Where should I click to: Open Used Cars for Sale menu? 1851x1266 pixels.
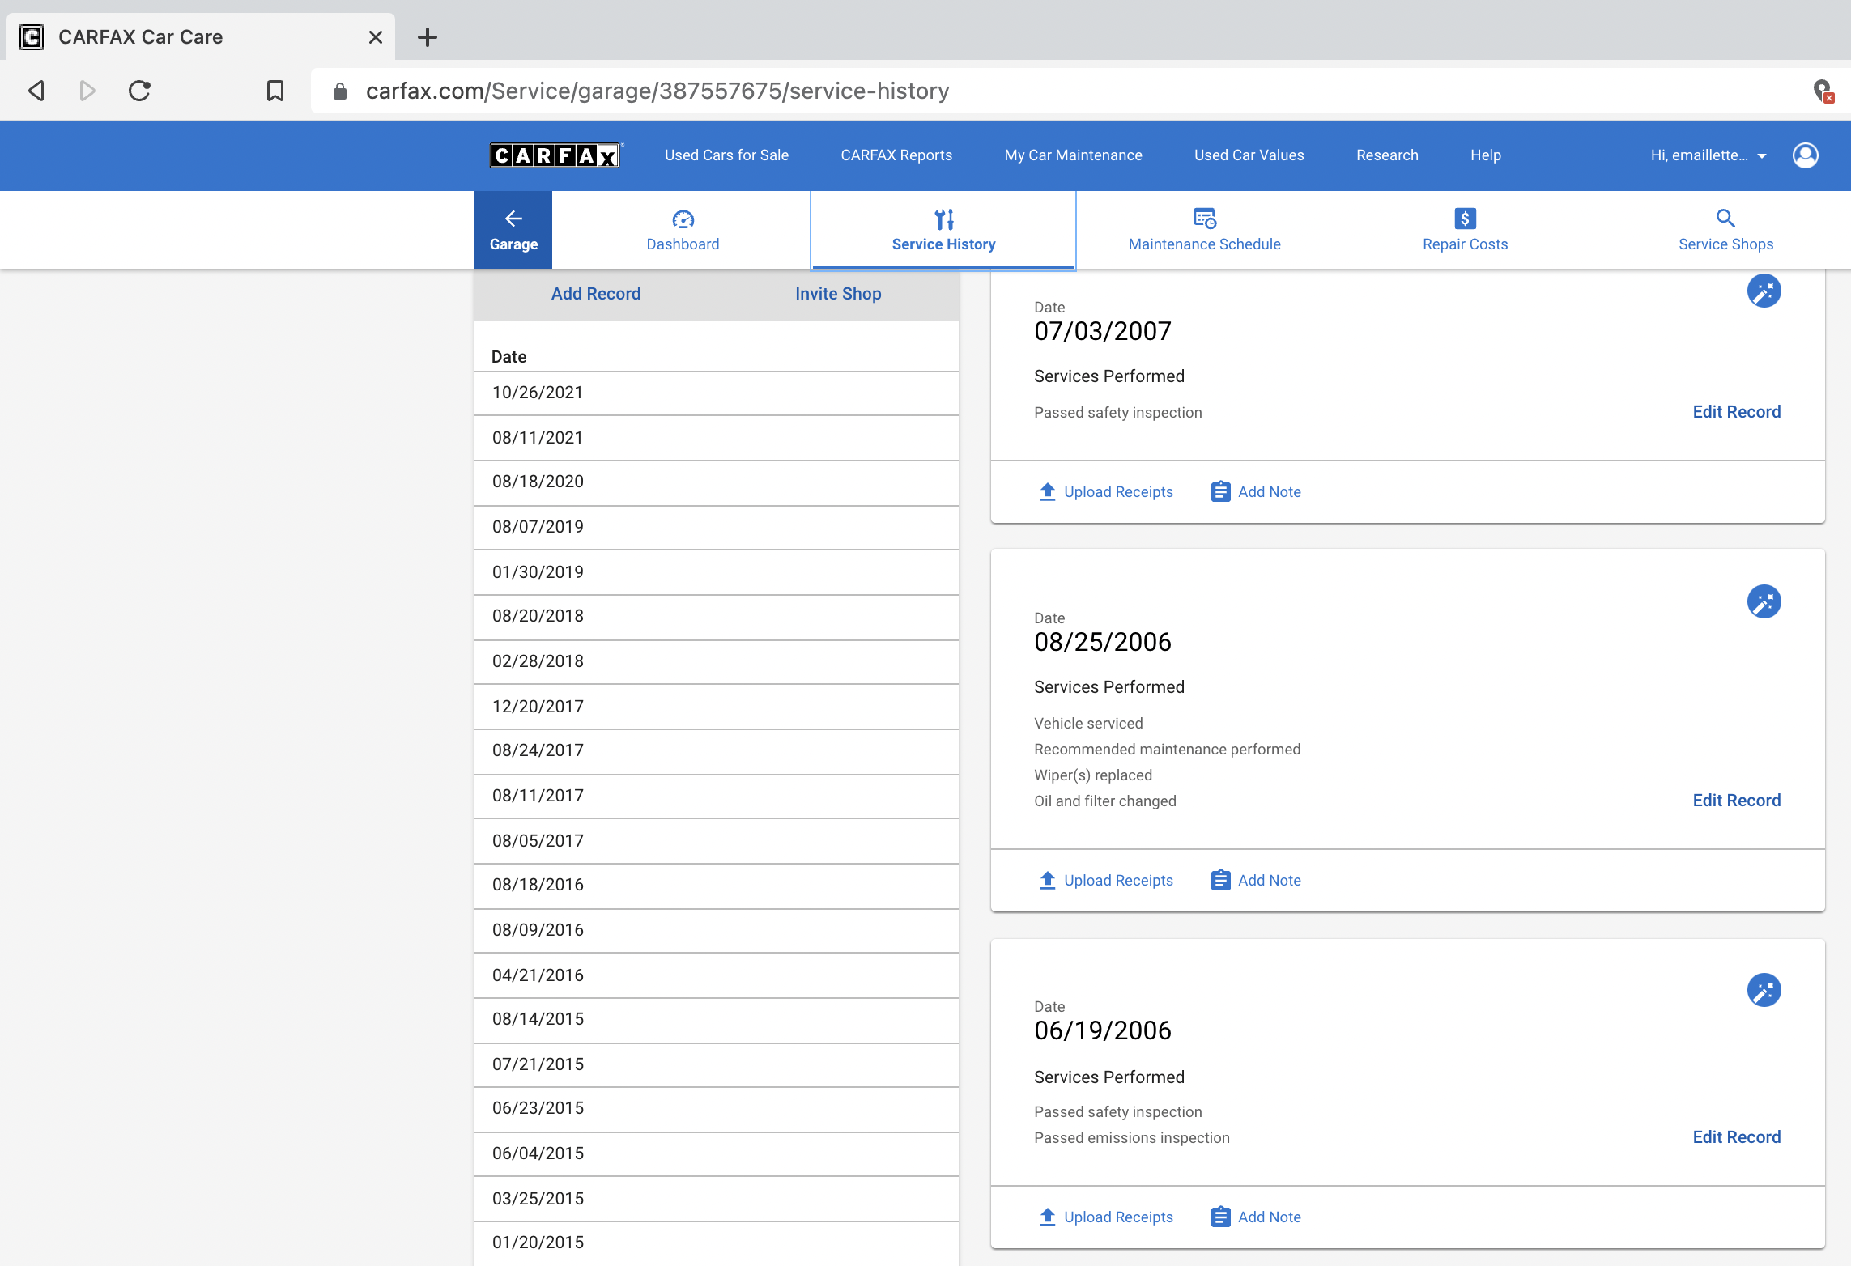pos(726,155)
